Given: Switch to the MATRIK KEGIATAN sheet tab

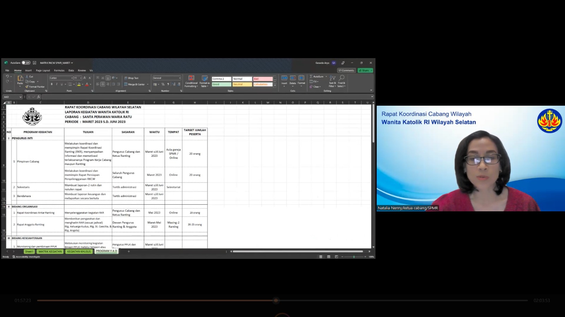Looking at the screenshot, I should pyautogui.click(x=50, y=251).
